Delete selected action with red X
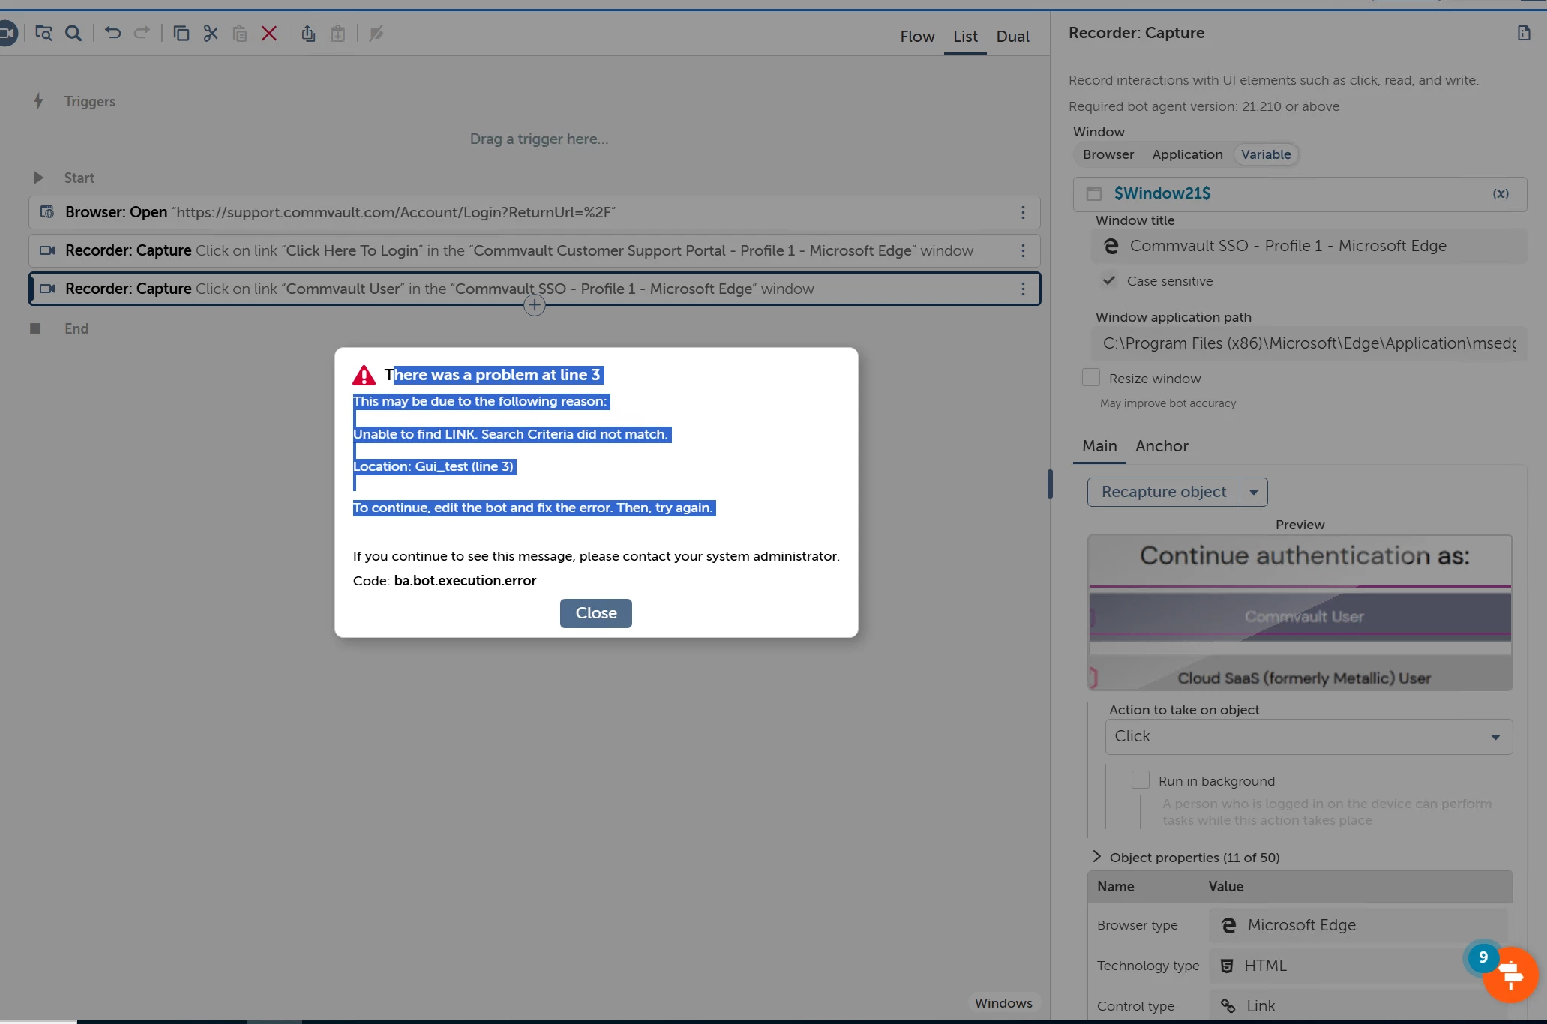Screen dimensions: 1547x1024 click(x=269, y=34)
